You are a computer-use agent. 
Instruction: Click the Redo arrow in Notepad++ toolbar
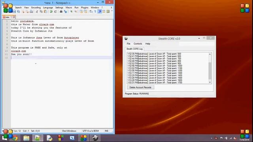[55, 11]
